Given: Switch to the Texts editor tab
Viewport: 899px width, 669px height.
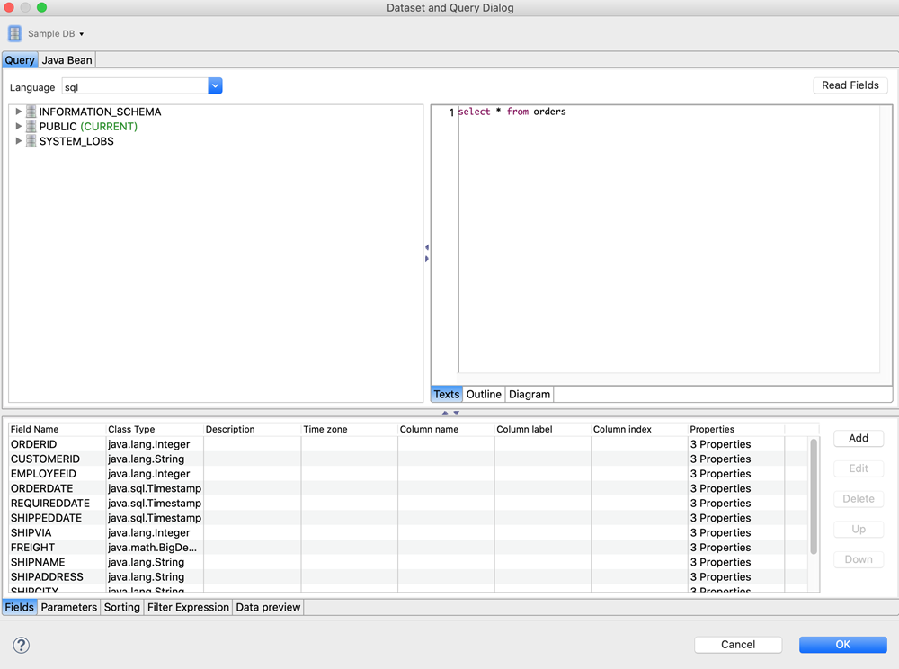Looking at the screenshot, I should (446, 395).
